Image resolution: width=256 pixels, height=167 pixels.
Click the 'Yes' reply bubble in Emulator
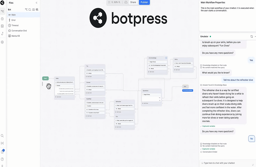click(x=251, y=60)
